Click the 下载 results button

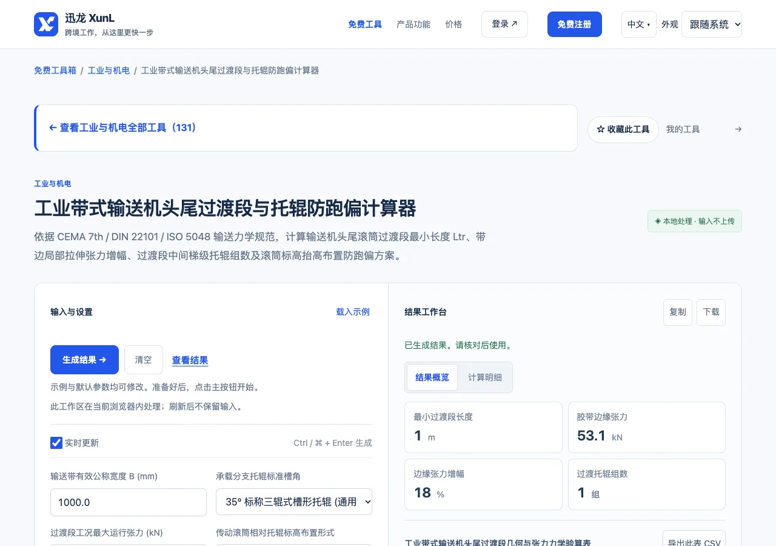coord(711,312)
